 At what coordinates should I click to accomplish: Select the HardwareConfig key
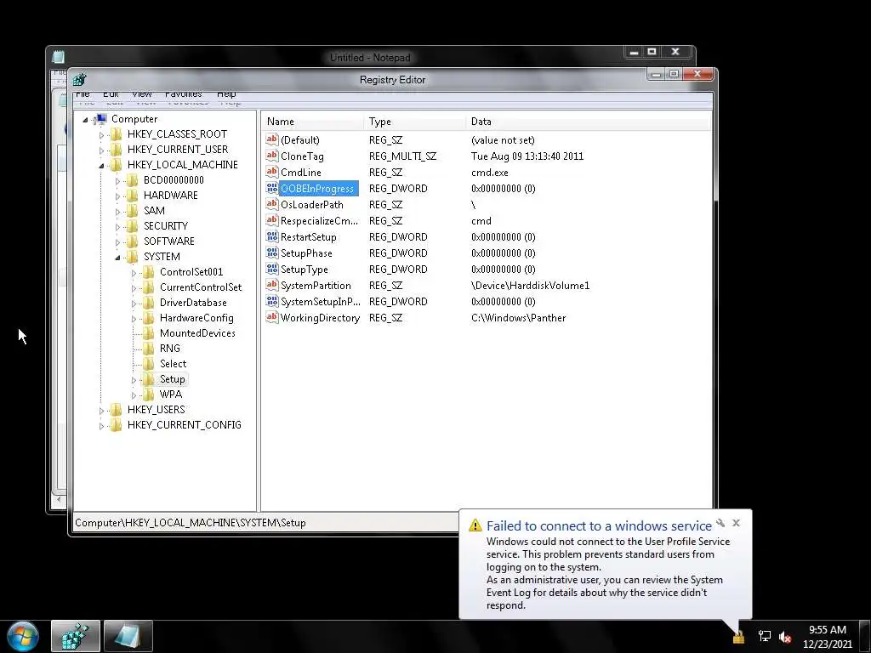[196, 318]
